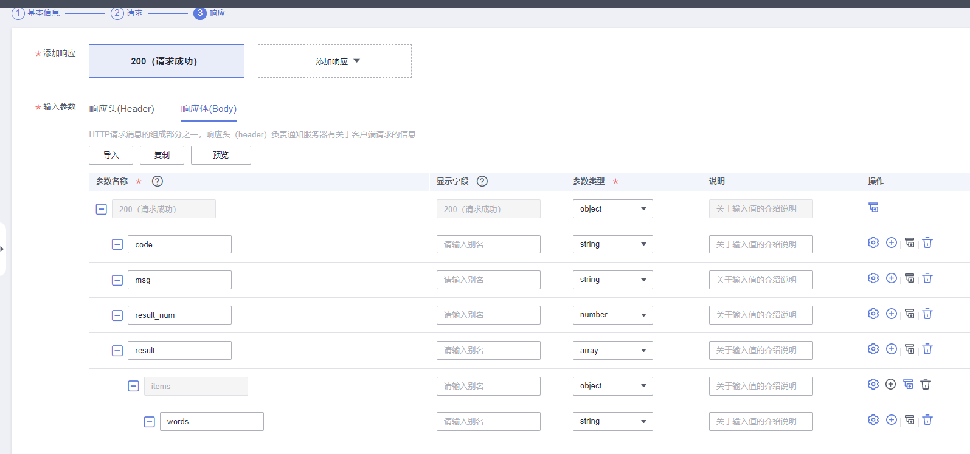Click the add child node icon in the 200 (请求成功) row
The image size is (970, 454).
coord(873,208)
